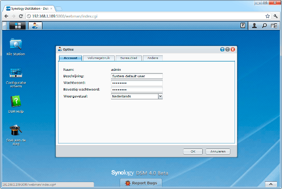Switch to the Account tab
Screen dimensions: 282x189
70,58
